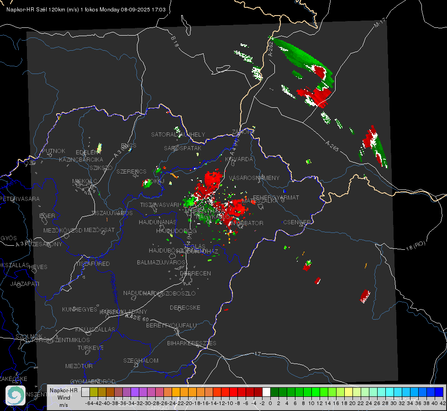Click the Hajdú-Bihar county label
The image size is (447, 411).
(x=114, y=288)
